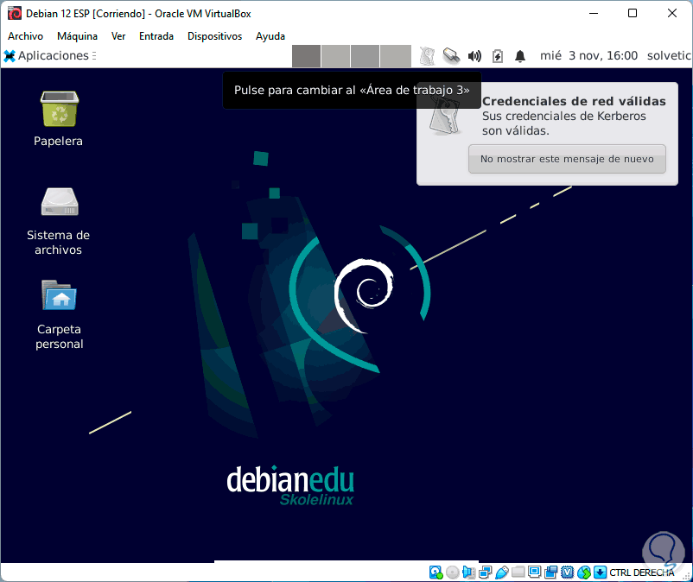Maximize the VirtualBox window
693x582 pixels.
point(633,13)
